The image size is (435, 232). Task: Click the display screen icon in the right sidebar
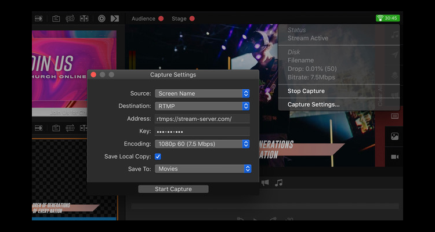click(x=395, y=116)
